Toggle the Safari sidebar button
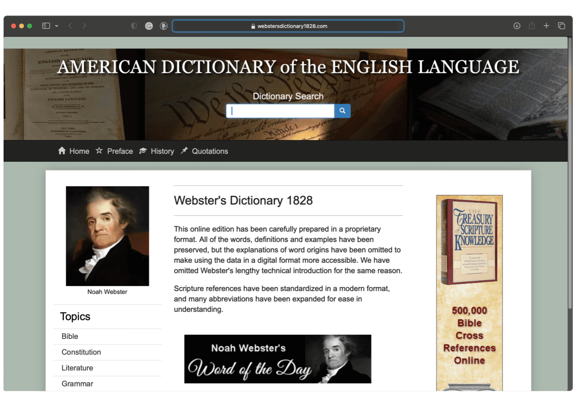 tap(46, 26)
